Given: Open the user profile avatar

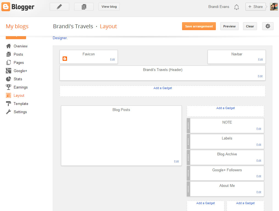Looking at the screenshot, I should [274, 7].
